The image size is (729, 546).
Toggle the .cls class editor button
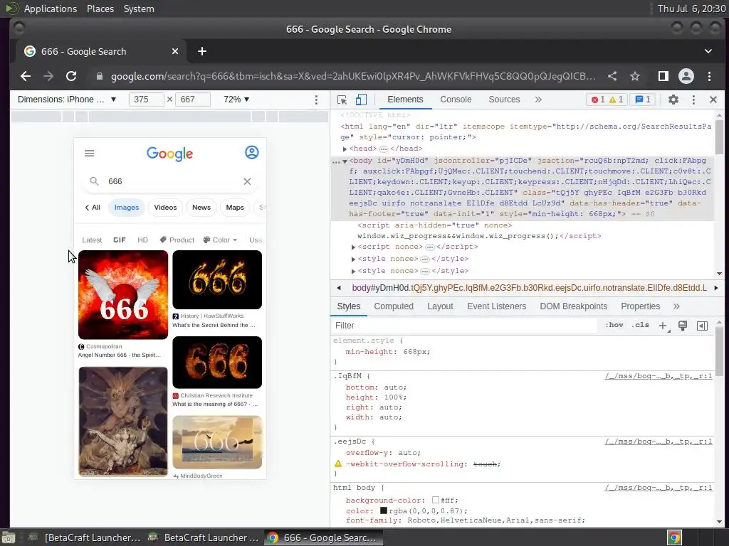coord(640,325)
